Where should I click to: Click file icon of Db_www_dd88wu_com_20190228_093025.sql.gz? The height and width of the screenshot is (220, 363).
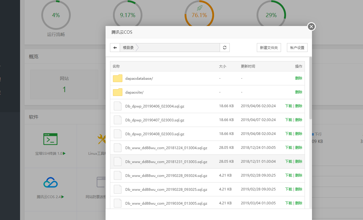coord(118,189)
